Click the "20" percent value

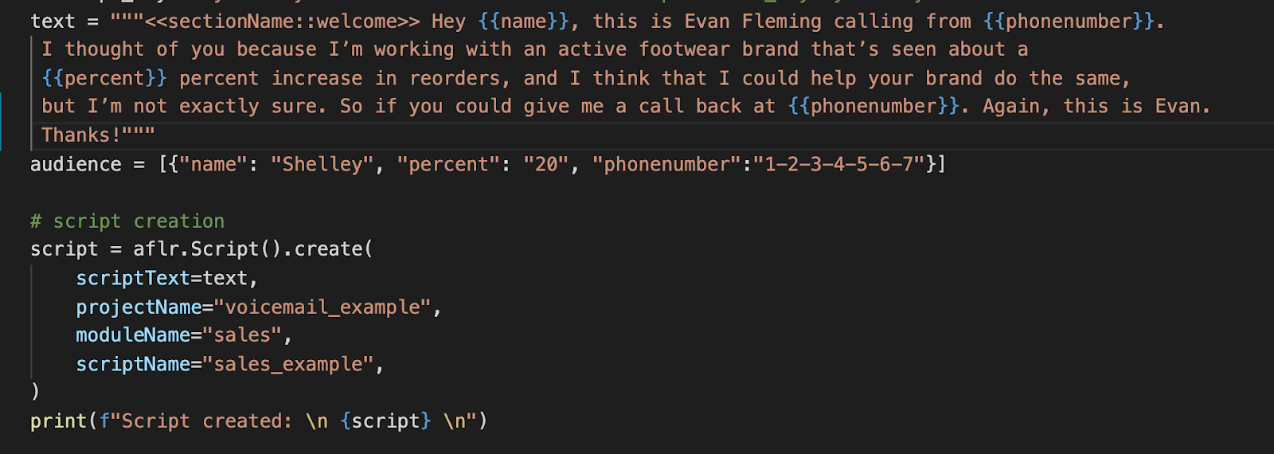[x=546, y=165]
